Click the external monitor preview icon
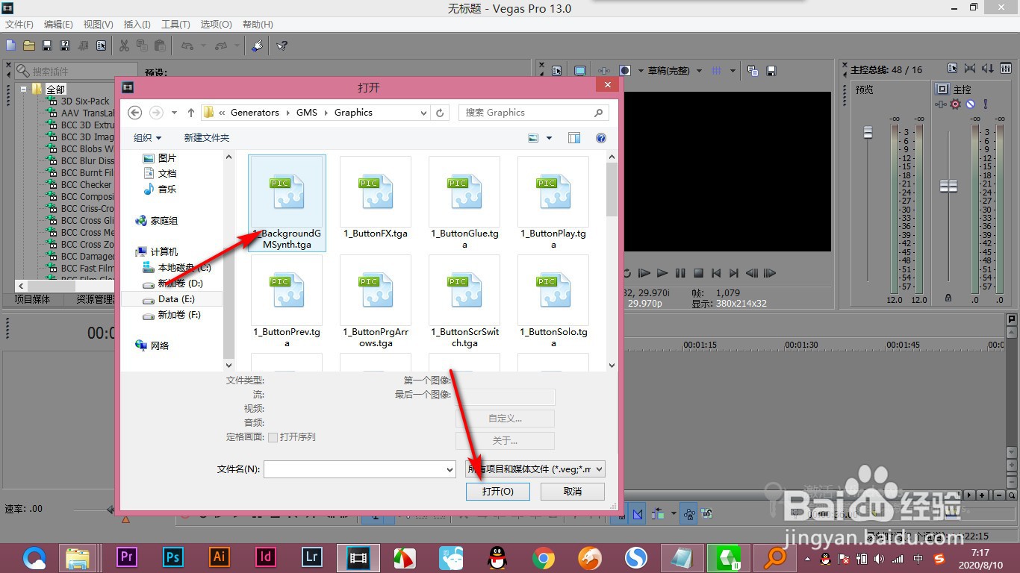 (579, 71)
